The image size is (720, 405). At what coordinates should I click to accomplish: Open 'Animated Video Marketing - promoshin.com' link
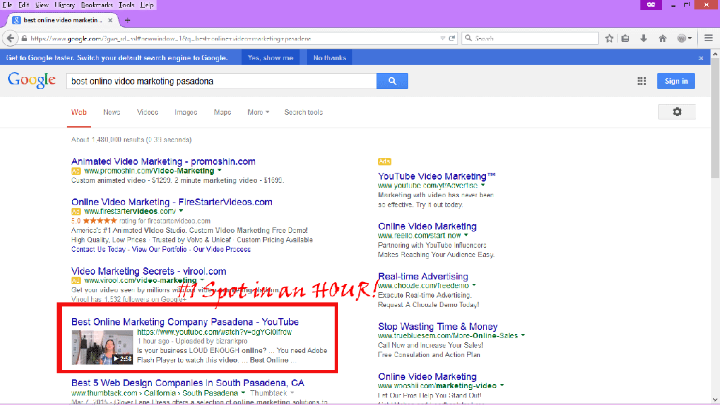(x=163, y=161)
